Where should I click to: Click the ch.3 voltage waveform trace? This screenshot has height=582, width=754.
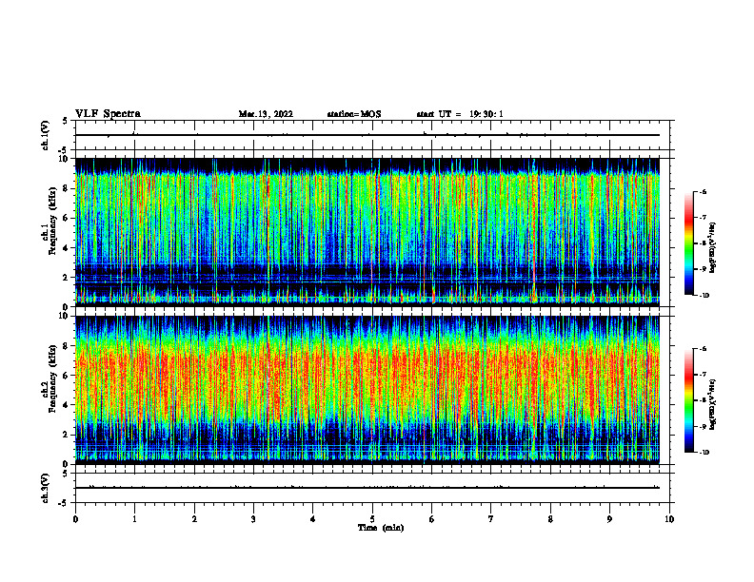pyautogui.click(x=367, y=488)
